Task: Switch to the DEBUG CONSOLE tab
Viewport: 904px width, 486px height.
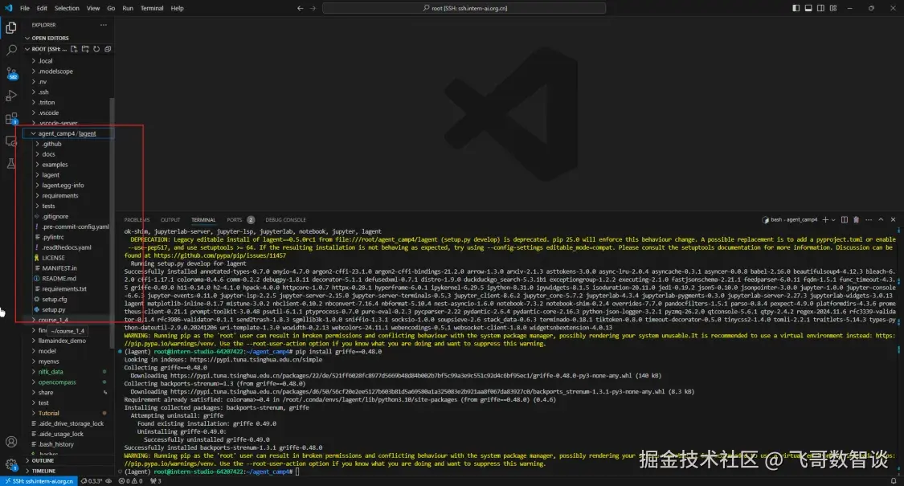Action: click(285, 219)
